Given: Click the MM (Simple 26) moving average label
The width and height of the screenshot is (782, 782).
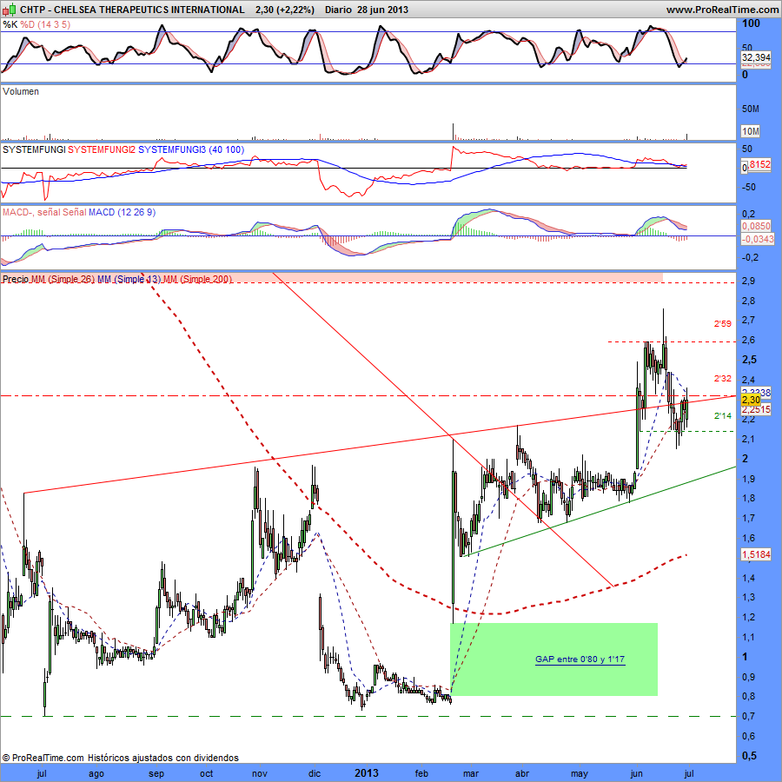Looking at the screenshot, I should tap(63, 279).
